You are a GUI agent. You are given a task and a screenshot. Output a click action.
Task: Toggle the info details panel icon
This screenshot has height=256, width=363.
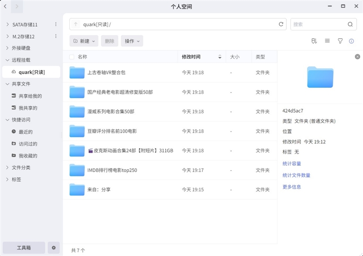351,41
